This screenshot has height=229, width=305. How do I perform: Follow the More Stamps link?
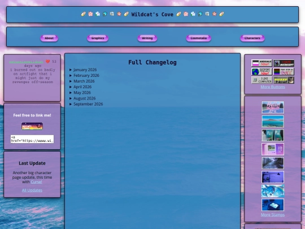(273, 215)
